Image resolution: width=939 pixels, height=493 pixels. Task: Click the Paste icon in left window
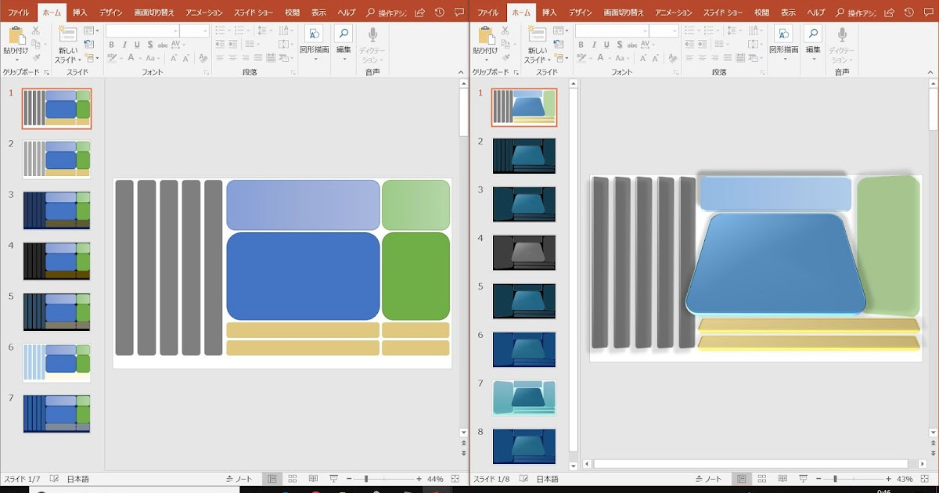[16, 35]
